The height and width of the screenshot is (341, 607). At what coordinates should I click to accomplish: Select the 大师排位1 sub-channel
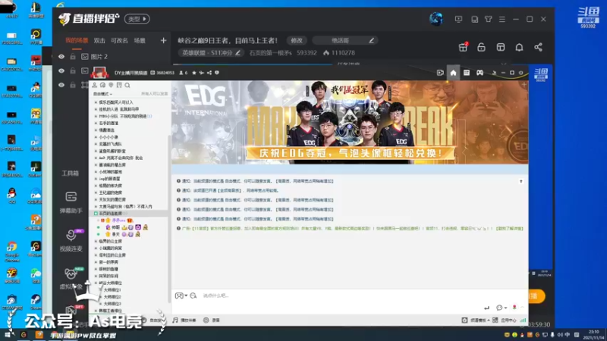click(112, 290)
